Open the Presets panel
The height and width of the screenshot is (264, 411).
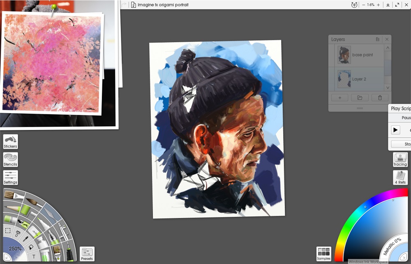pyautogui.click(x=87, y=254)
